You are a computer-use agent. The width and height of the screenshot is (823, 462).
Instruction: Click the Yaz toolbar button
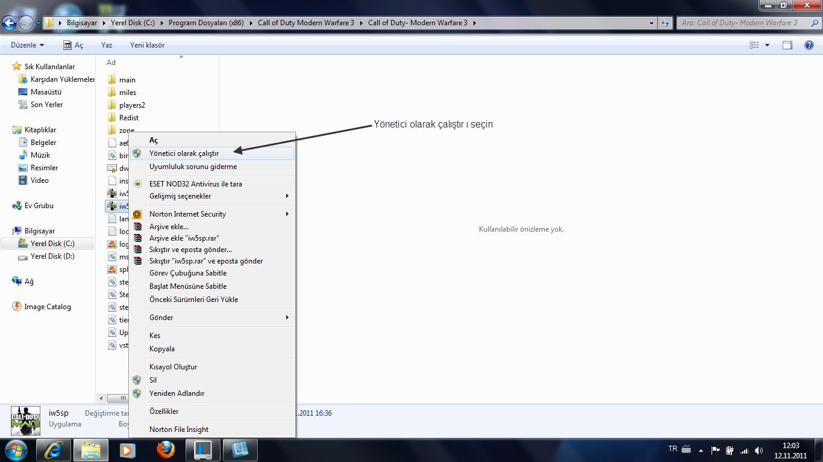(107, 45)
